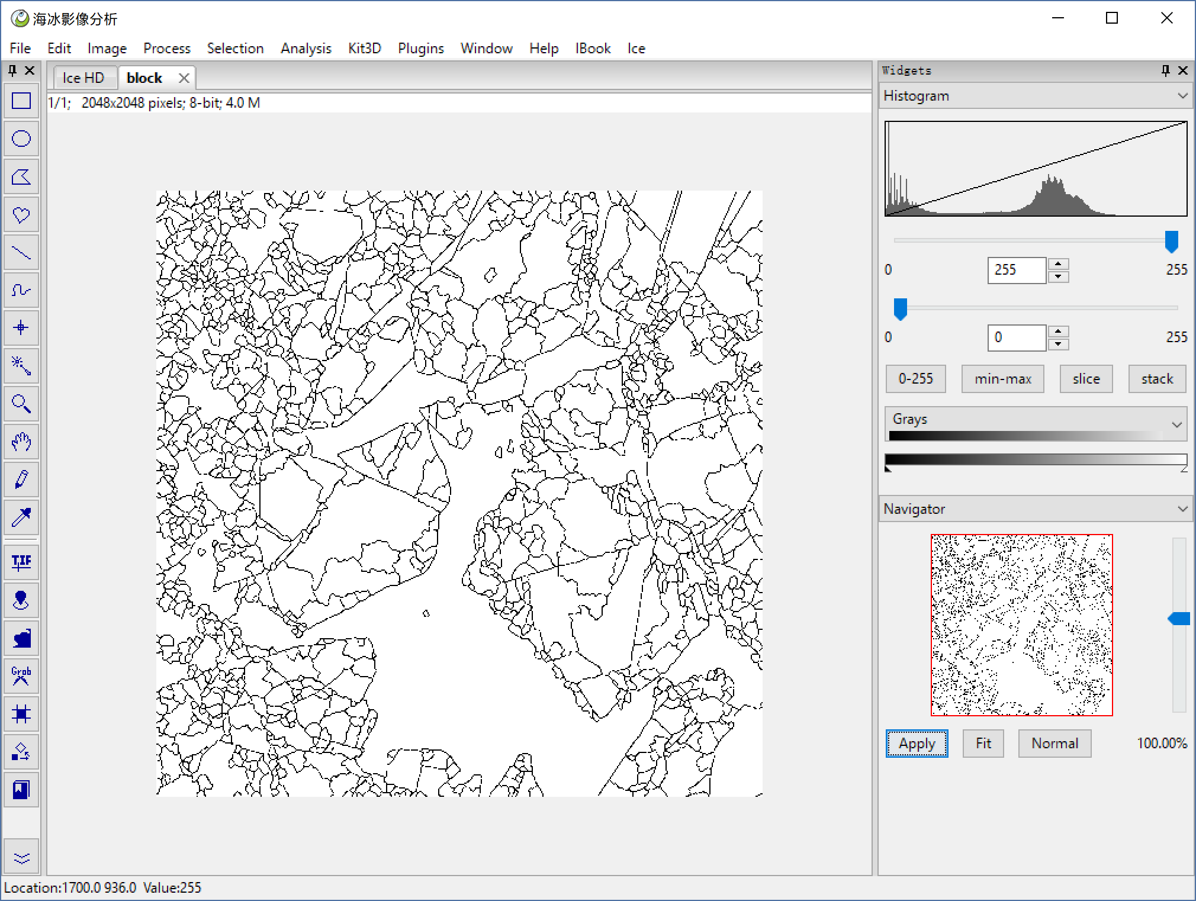This screenshot has height=901, width=1196.
Task: Collapse the Navigator panel chevron
Action: tap(1182, 509)
